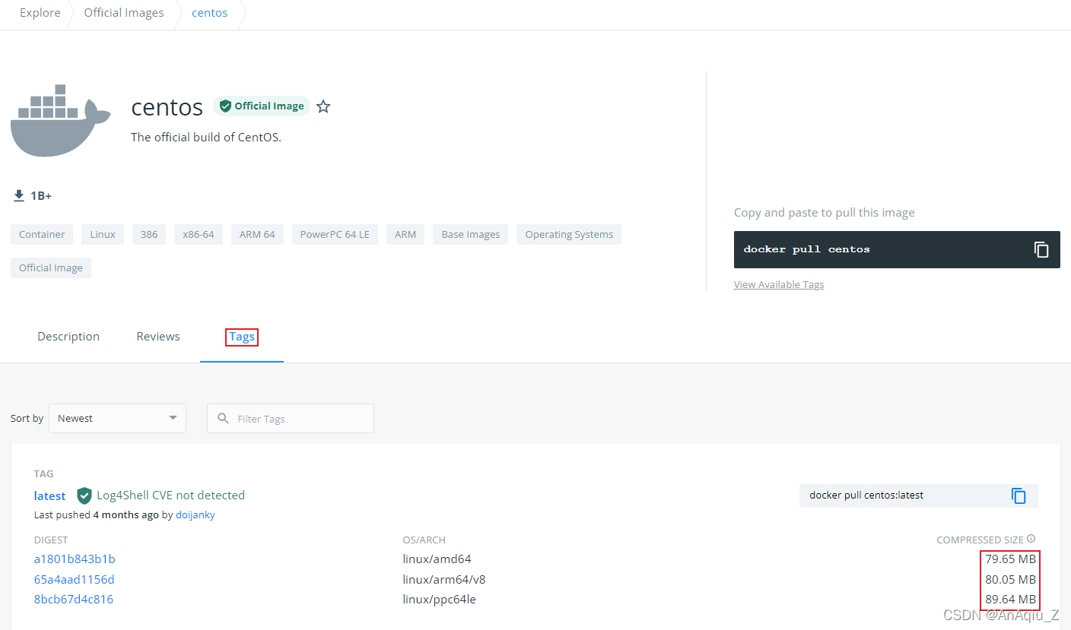Click the search icon in Filter Tags
This screenshot has height=630, width=1071.
coord(223,419)
